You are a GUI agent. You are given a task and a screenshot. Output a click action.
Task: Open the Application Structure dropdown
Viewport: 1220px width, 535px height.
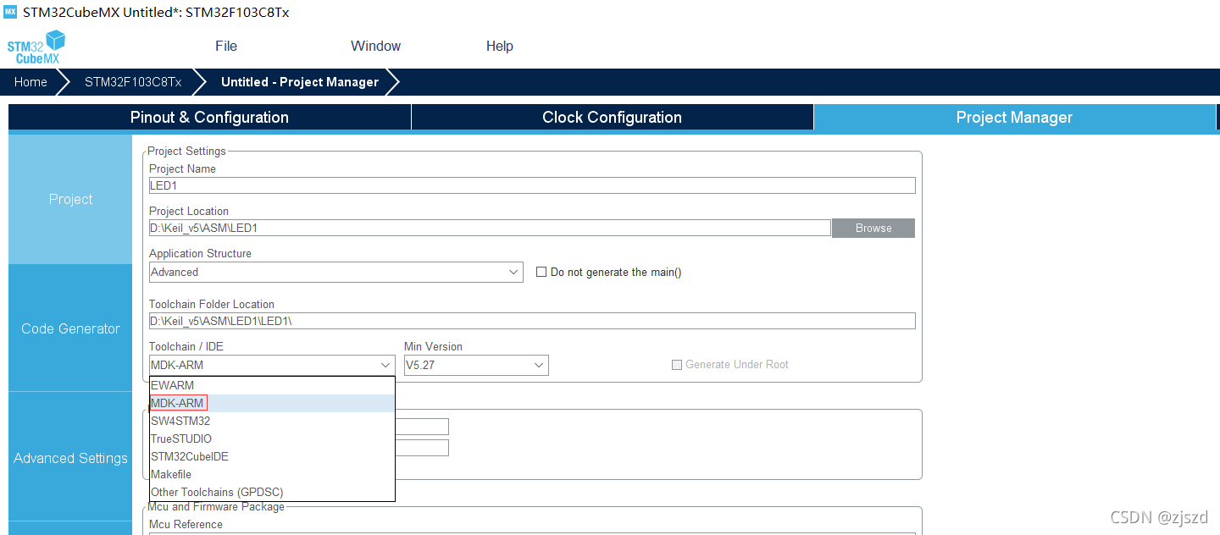(x=336, y=272)
